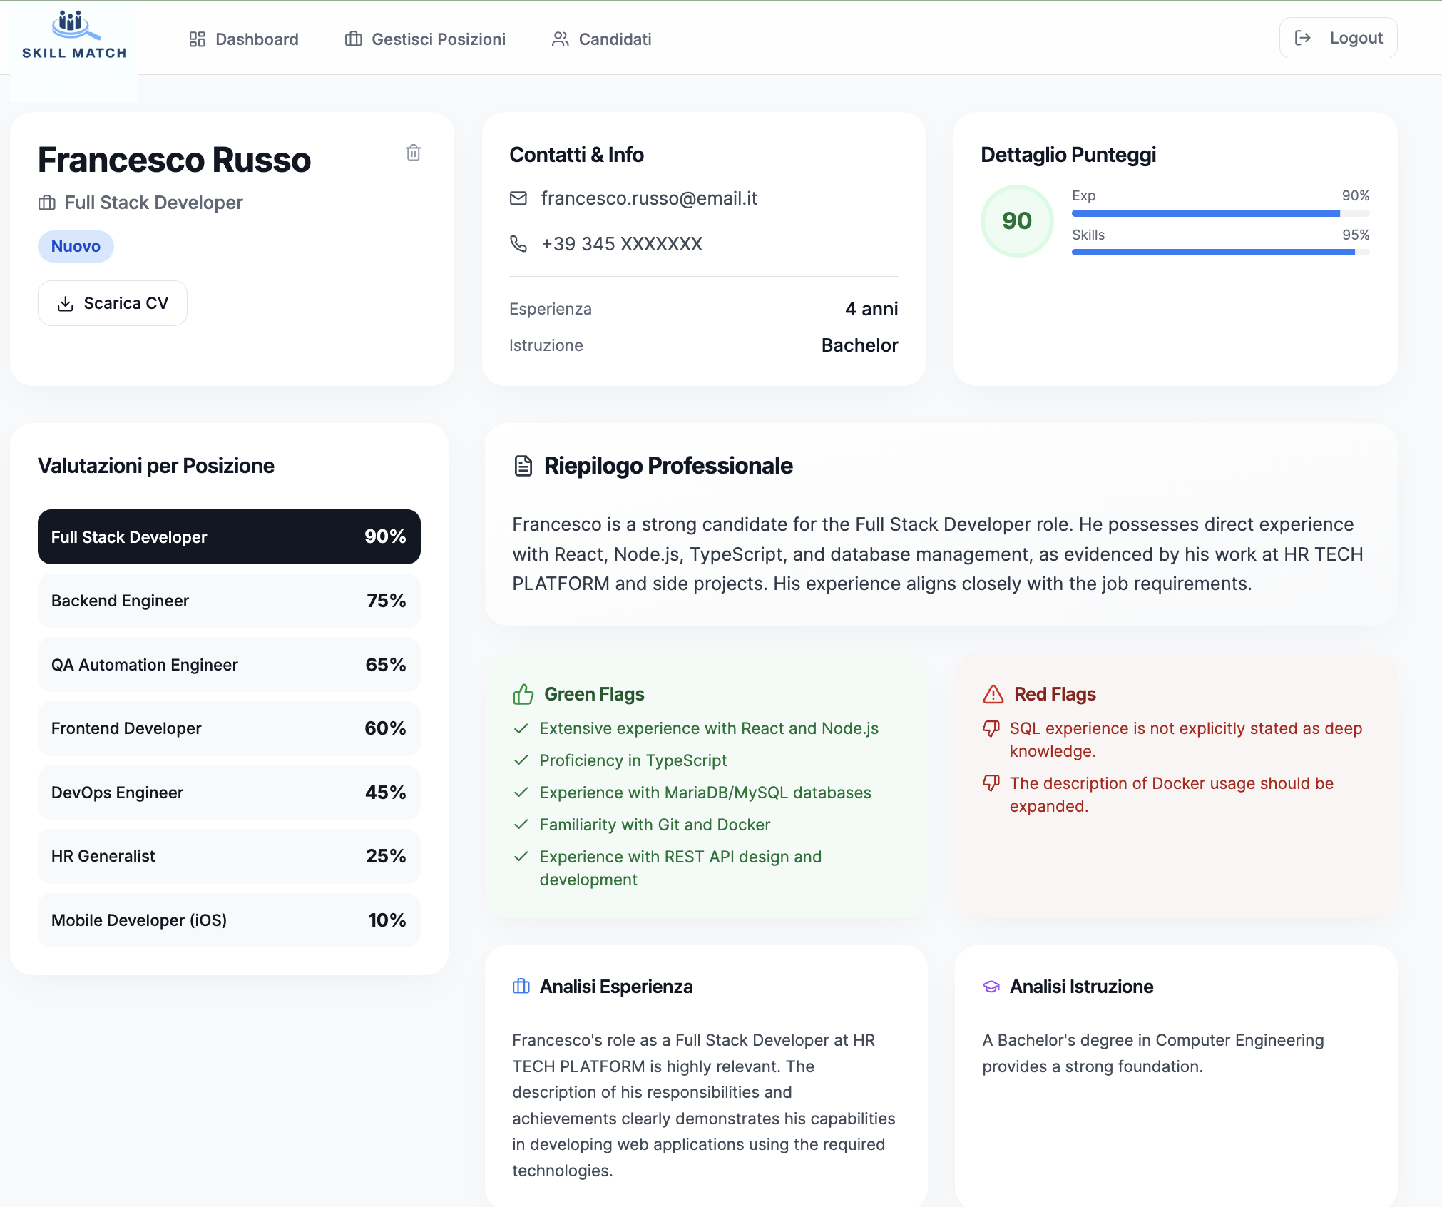The width and height of the screenshot is (1442, 1207).
Task: Click the Exp 90% progress bar
Action: (1220, 213)
